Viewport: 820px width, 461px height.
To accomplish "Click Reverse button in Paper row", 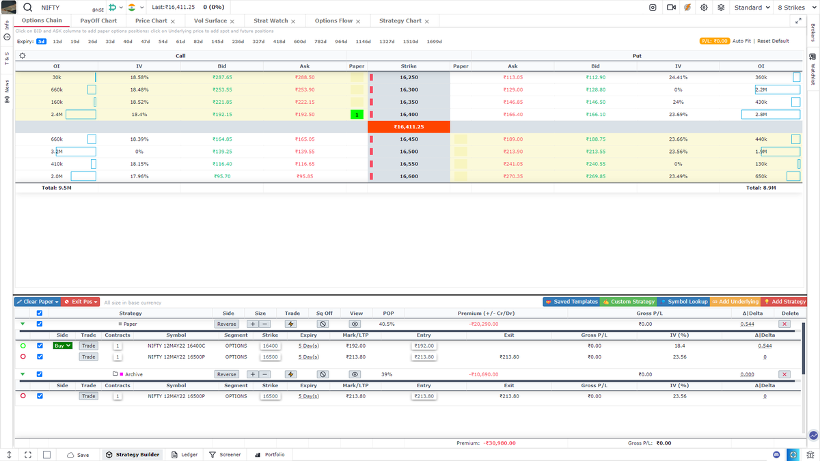I will click(226, 324).
